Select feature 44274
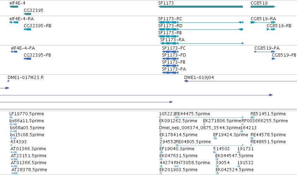This screenshot has width=297, height=175. point(161,167)
